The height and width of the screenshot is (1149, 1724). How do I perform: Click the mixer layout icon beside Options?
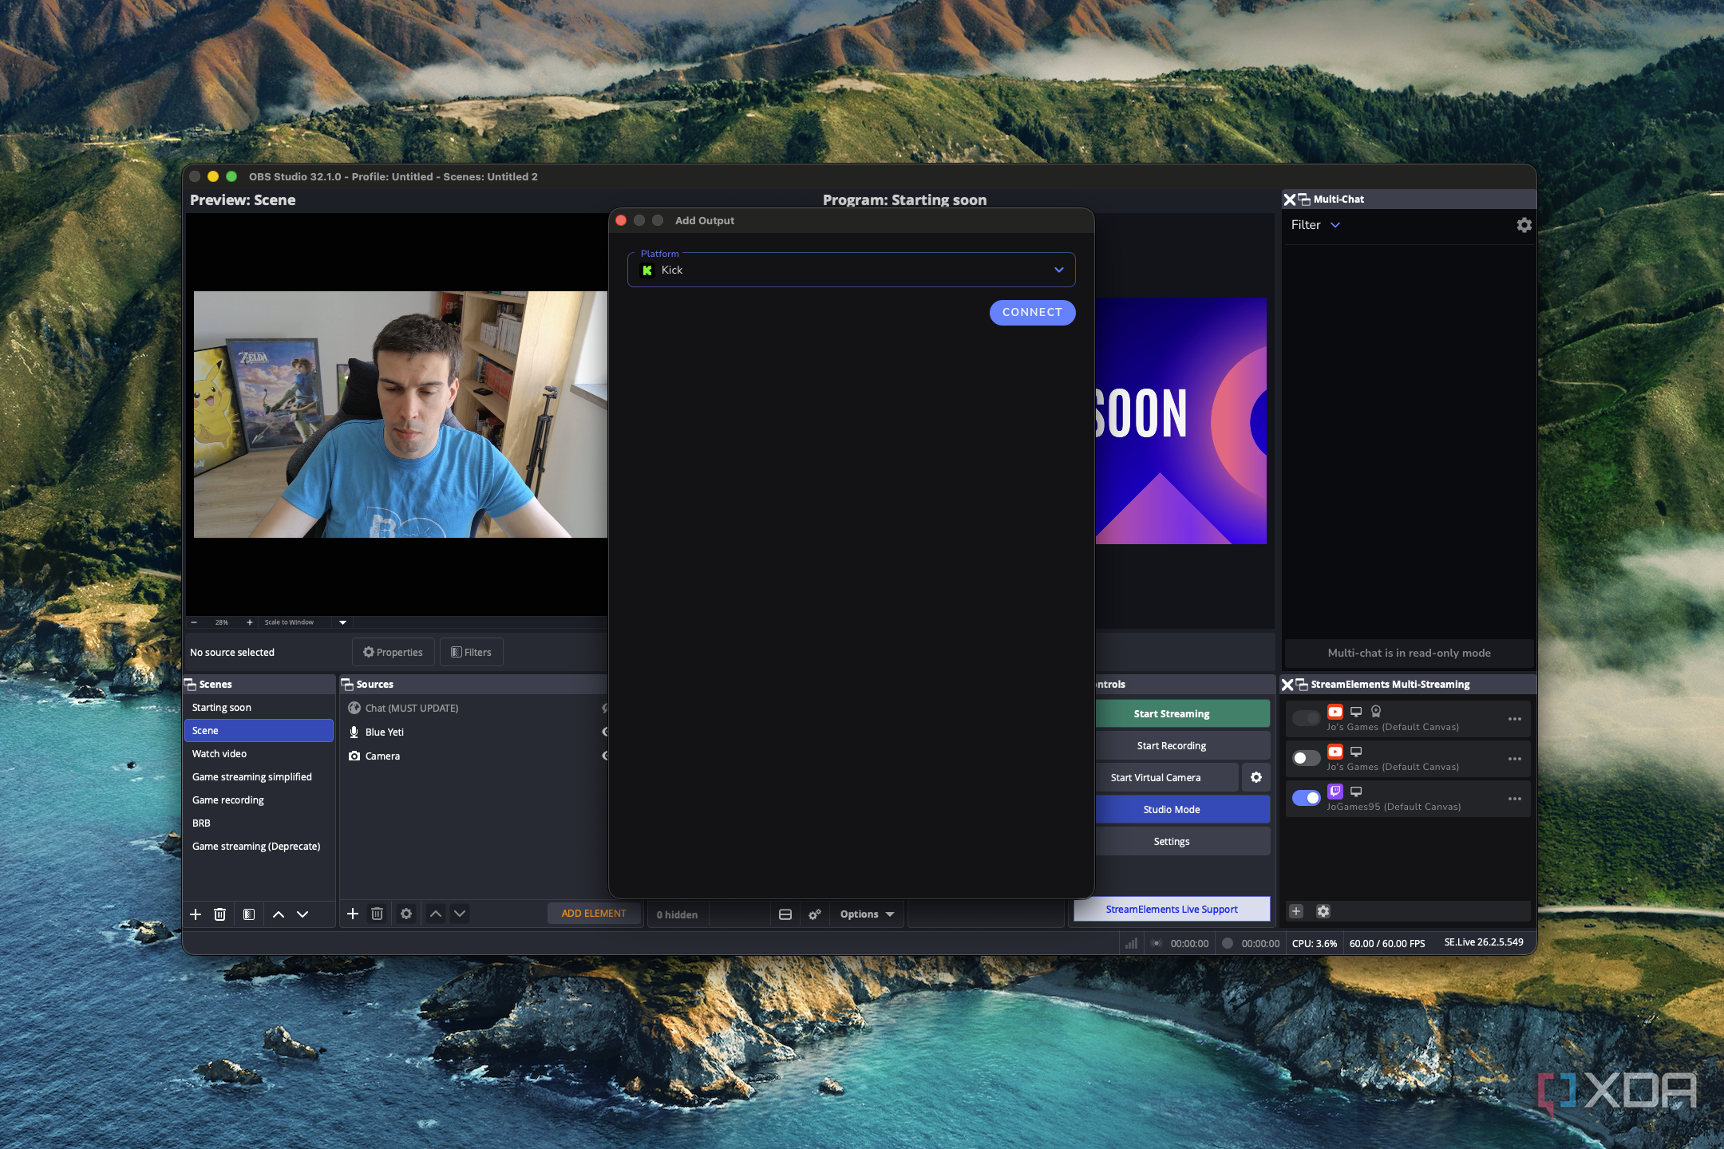coord(785,914)
